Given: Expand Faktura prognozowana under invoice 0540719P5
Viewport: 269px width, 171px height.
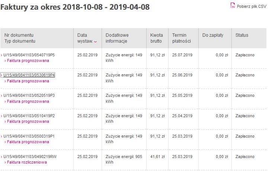Looking at the screenshot, I should point(28,60).
